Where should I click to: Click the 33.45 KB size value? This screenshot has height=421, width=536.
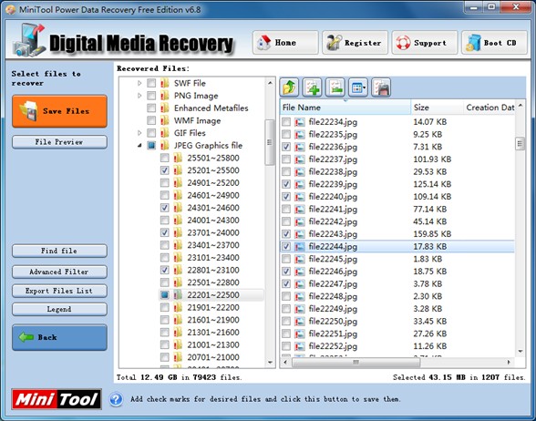tap(430, 321)
